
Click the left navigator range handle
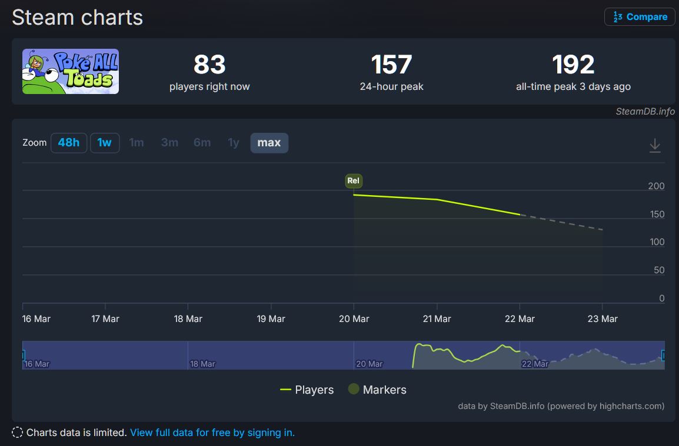pyautogui.click(x=24, y=356)
